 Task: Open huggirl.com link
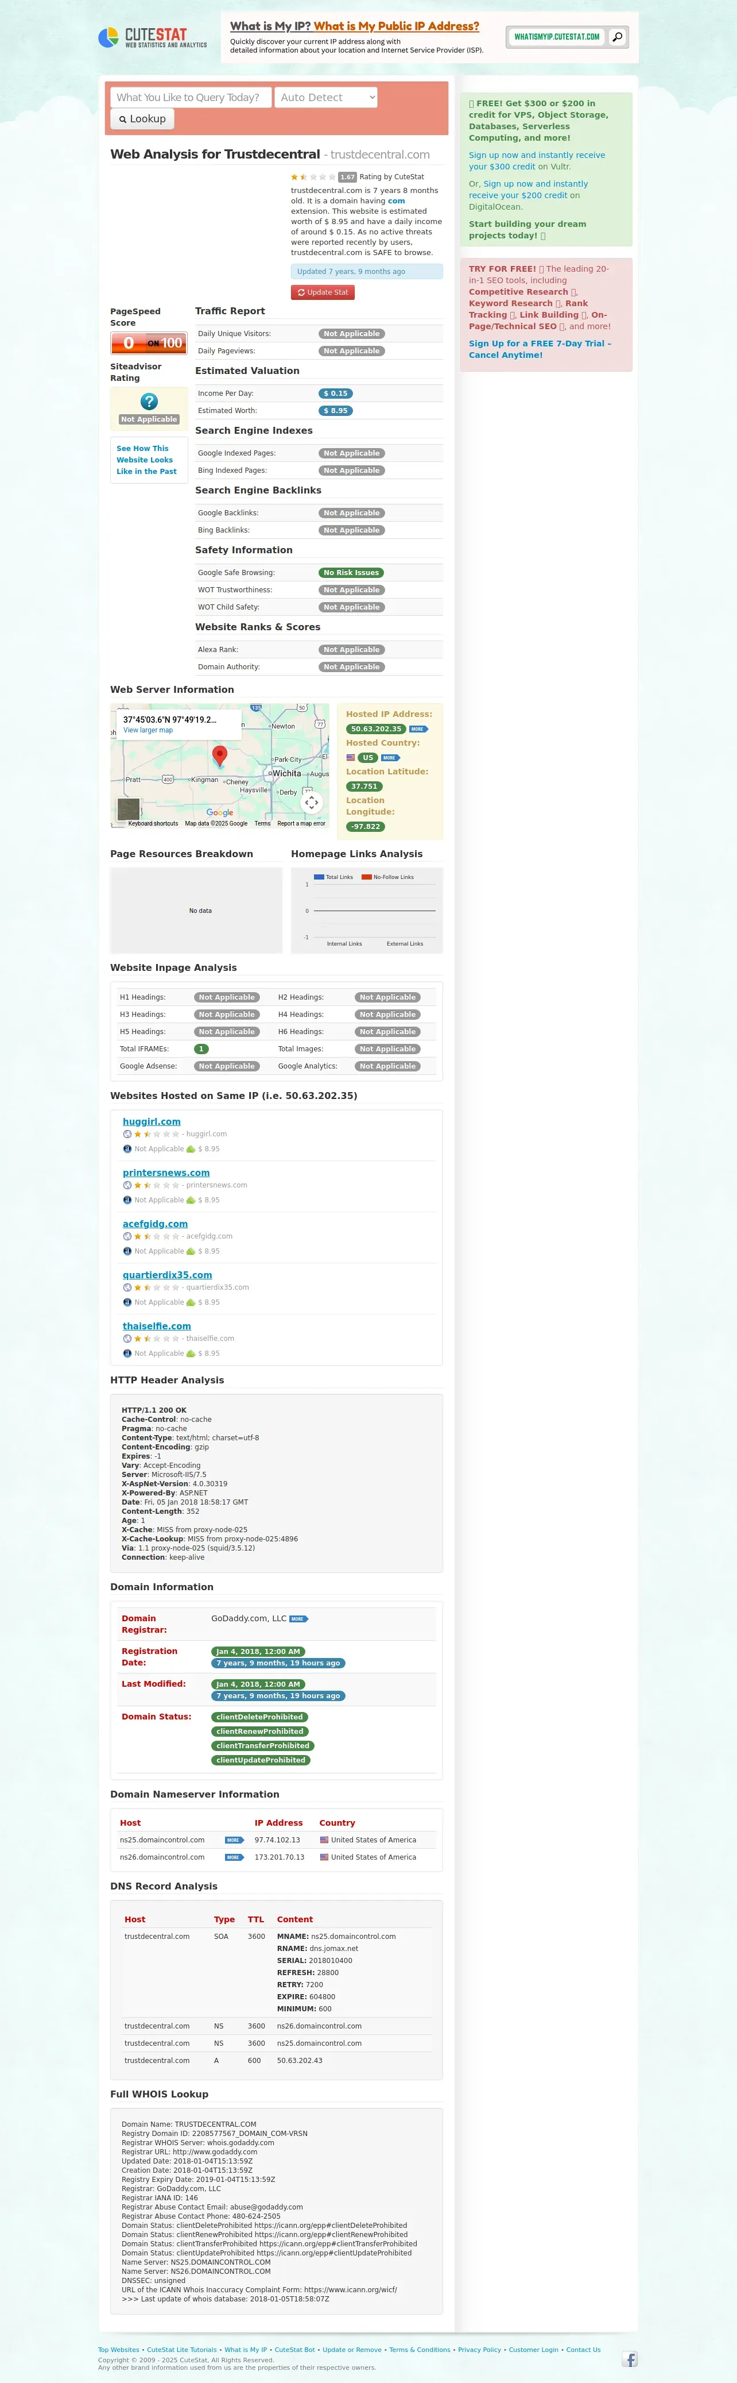(152, 1121)
